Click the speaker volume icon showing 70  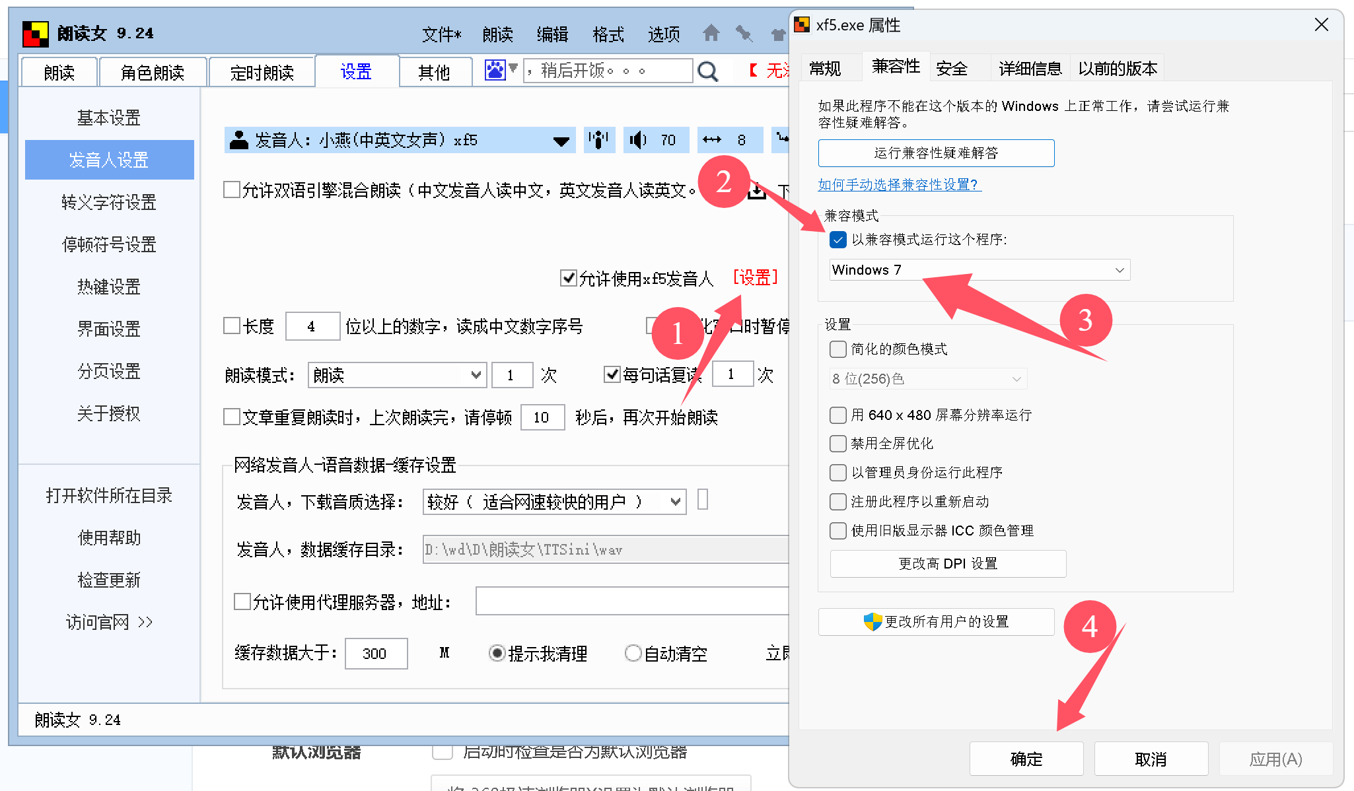point(637,139)
